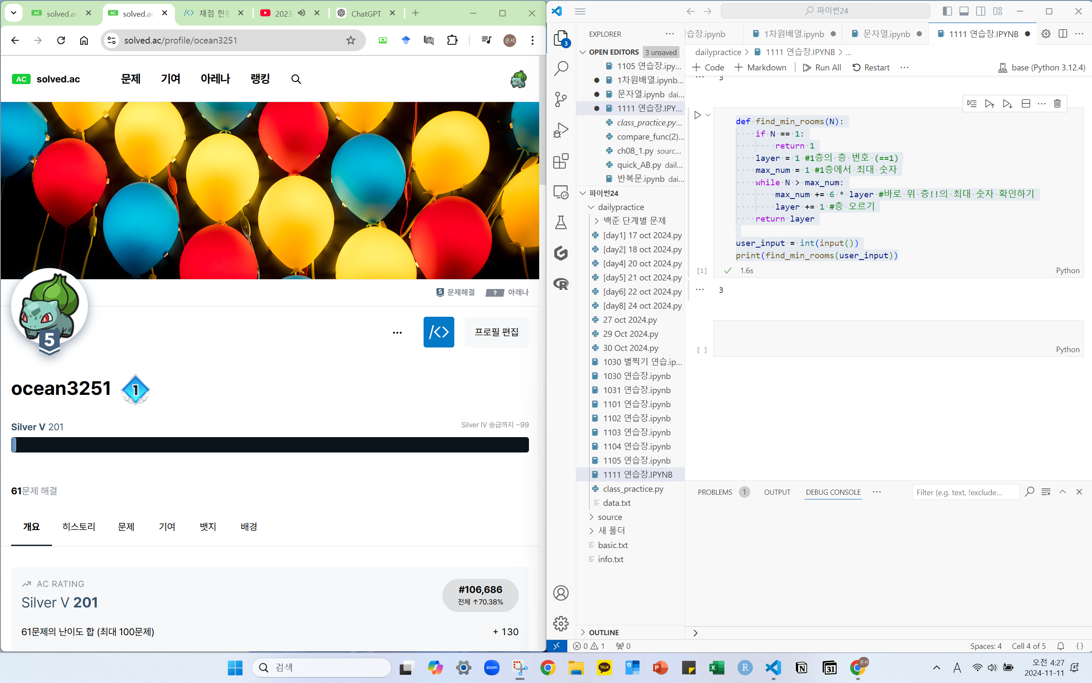This screenshot has width=1092, height=683.
Task: Click the Silver V rating progress bar
Action: click(270, 445)
